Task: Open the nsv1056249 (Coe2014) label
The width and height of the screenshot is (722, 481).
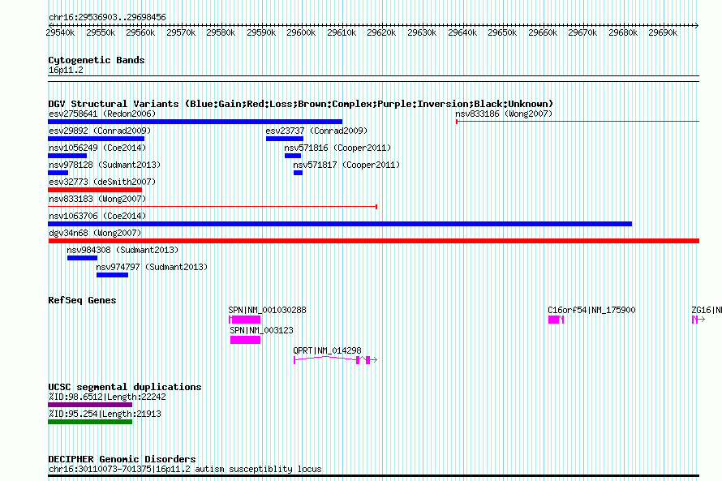Action: coord(97,148)
